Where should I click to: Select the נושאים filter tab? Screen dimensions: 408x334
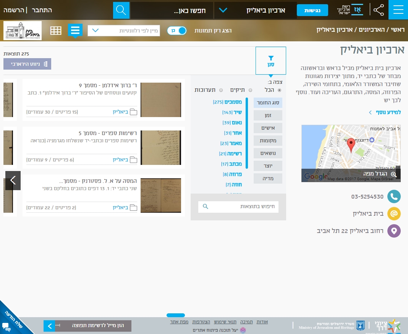click(x=268, y=153)
